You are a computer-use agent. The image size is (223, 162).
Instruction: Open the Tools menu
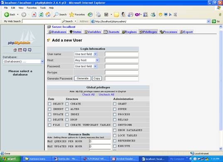click(43, 8)
